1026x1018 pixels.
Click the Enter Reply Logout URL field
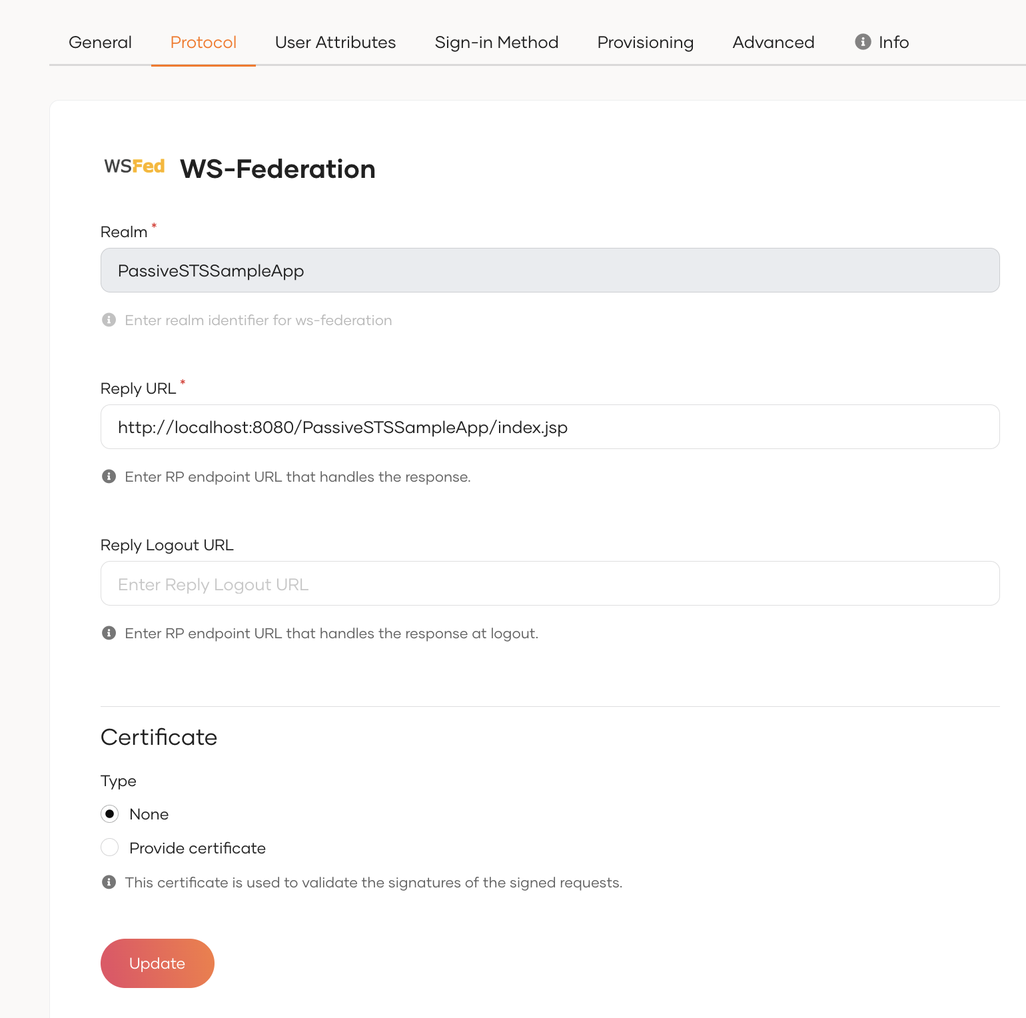[x=550, y=583]
